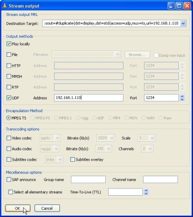
Task: Increase TTL with the up arrow
Action: point(146,191)
